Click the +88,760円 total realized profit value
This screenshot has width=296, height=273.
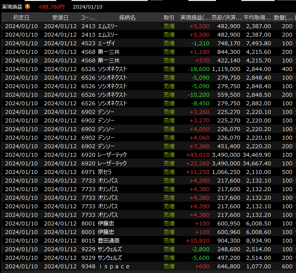[x=52, y=7]
